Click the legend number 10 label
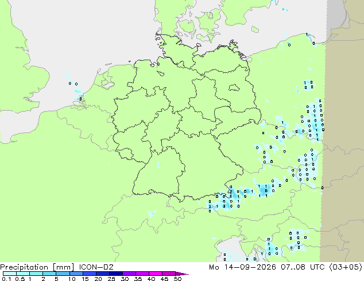 (72, 279)
